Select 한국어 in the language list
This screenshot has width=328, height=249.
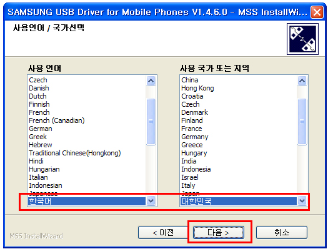(x=87, y=201)
